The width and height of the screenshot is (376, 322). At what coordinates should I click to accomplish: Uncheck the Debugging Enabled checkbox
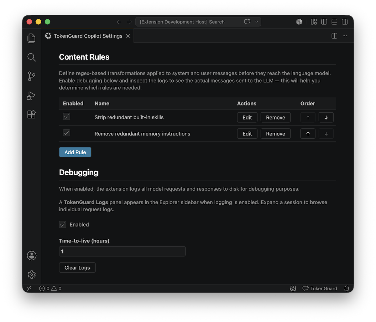pos(63,224)
